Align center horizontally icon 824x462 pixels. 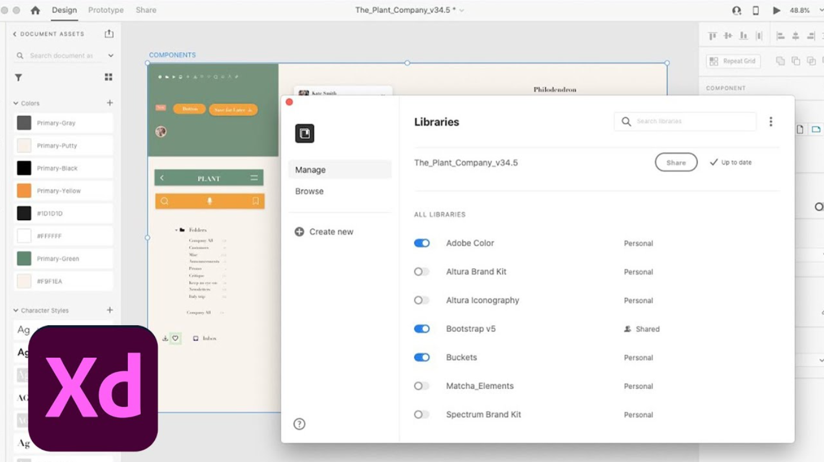[x=796, y=36]
